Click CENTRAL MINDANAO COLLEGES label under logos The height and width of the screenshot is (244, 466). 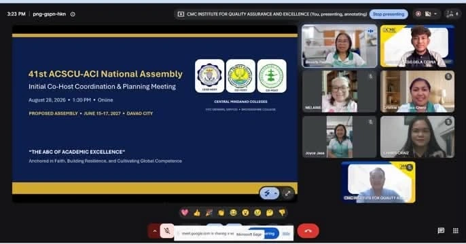pyautogui.click(x=240, y=102)
